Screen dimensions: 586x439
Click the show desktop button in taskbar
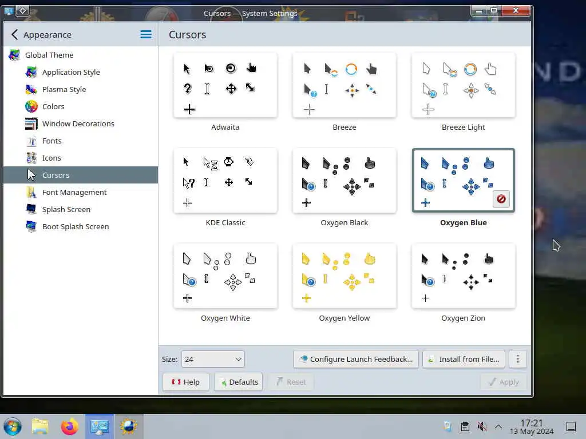(x=571, y=426)
